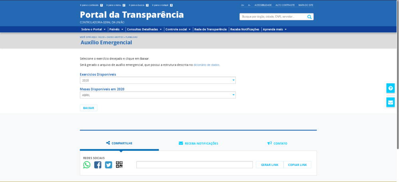Open the Mapa do Site link
Screen dimensions: 399x182
coord(306,5)
